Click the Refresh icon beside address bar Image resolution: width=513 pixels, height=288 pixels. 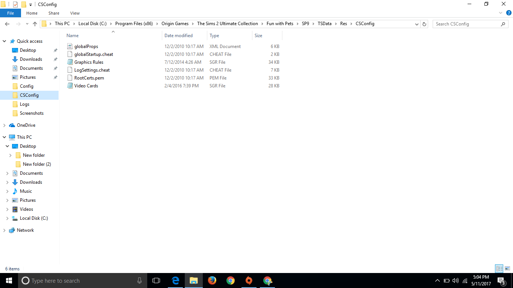[424, 24]
